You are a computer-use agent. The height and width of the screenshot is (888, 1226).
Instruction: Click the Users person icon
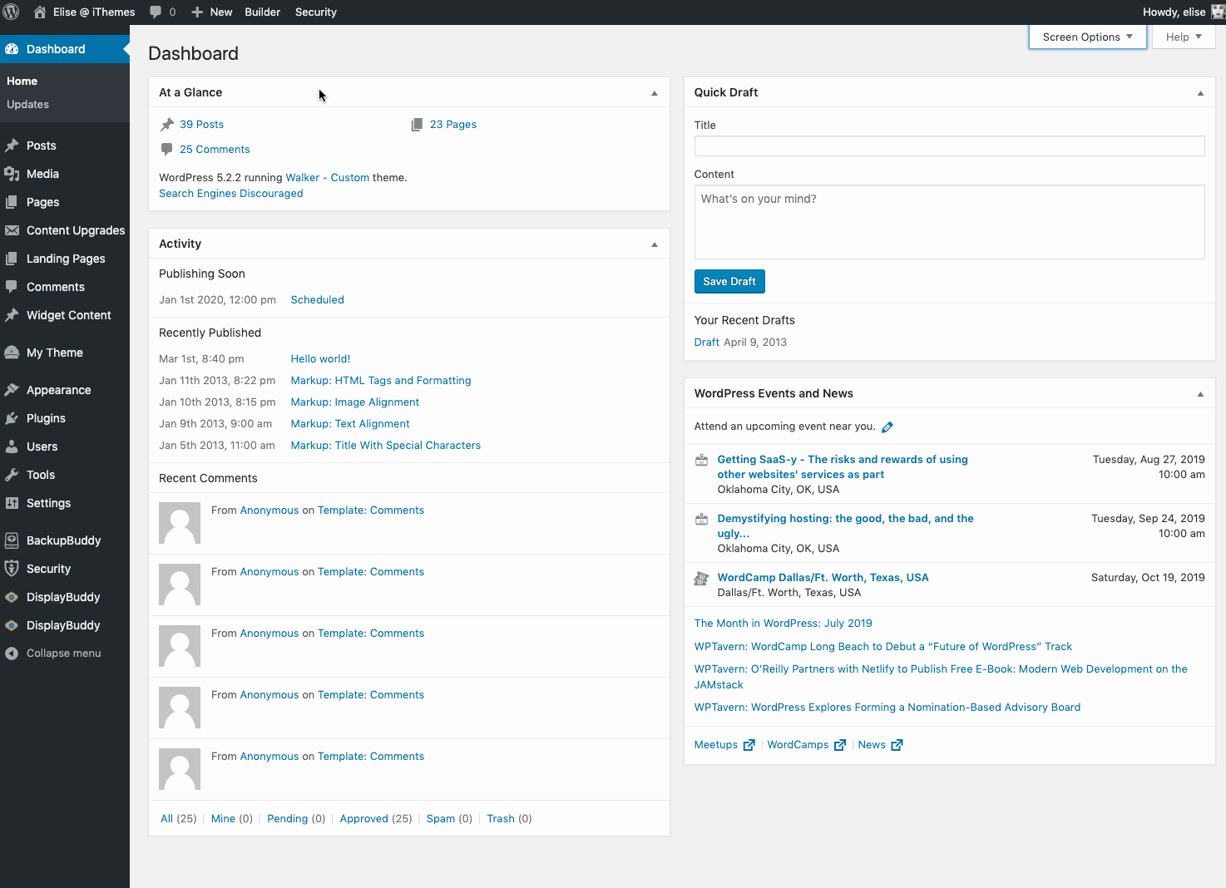pos(12,446)
